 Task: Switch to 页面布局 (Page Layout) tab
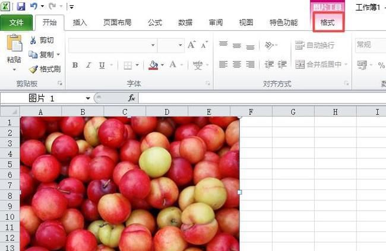click(x=117, y=22)
